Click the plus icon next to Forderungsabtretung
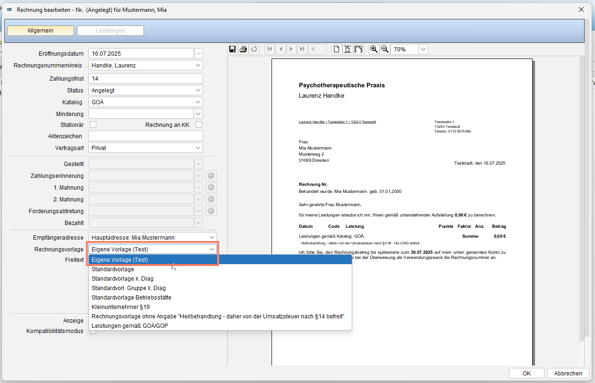Viewport: 595px width, 383px height. (212, 211)
